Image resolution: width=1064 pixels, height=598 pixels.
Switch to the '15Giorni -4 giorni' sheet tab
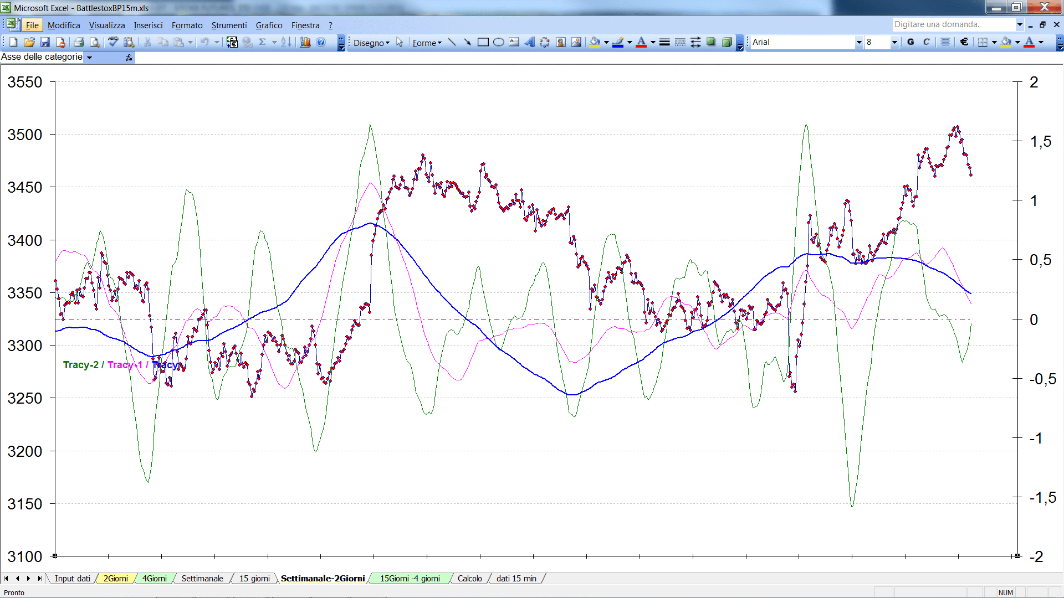(410, 578)
